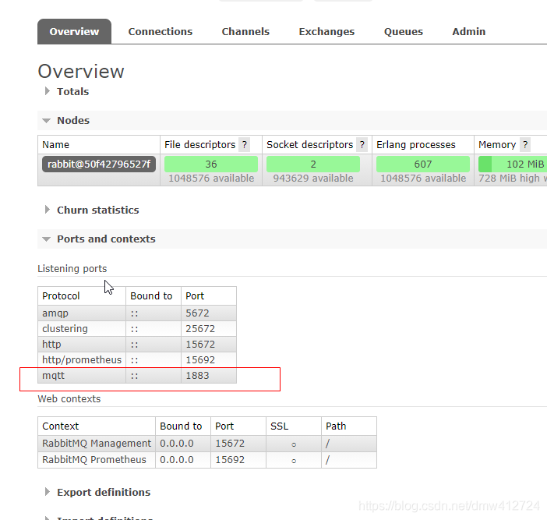Open the Queues tab
547x520 pixels.
coord(404,31)
